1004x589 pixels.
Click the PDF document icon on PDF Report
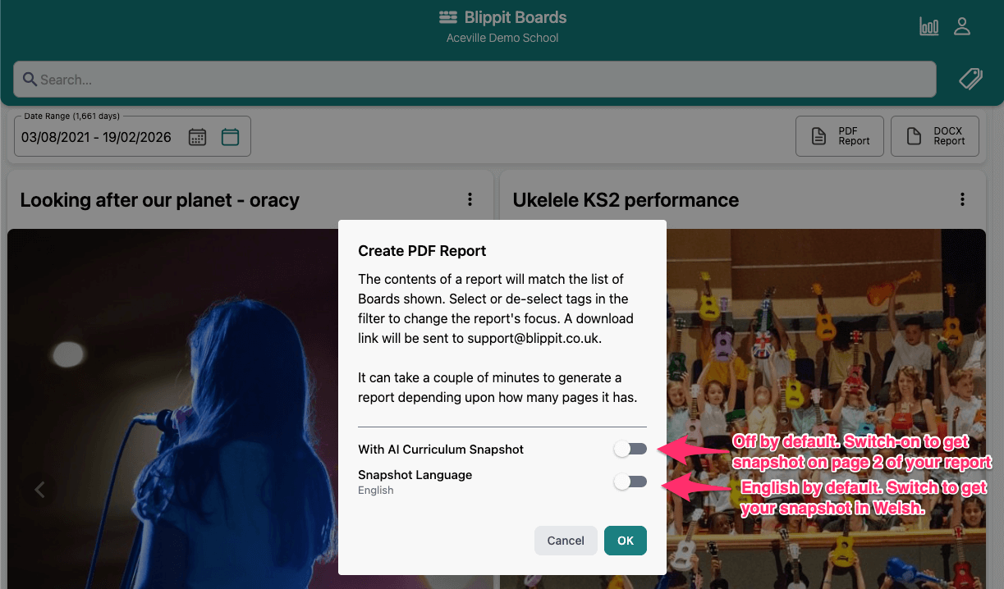(818, 135)
